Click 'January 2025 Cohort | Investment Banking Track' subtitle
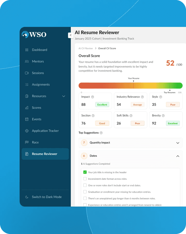Viewport: 186px width, 234px height. tap(104, 39)
